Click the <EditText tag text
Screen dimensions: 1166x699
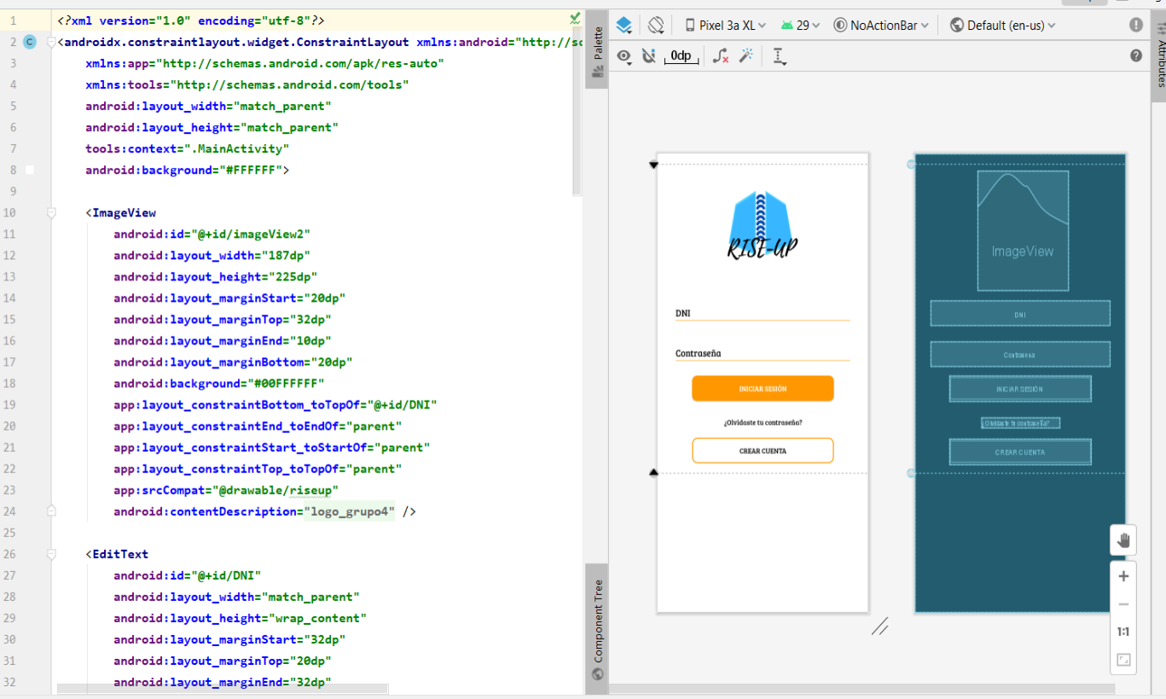pyautogui.click(x=117, y=554)
